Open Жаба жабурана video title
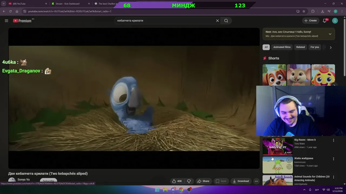346x194 pixels. 304,158
